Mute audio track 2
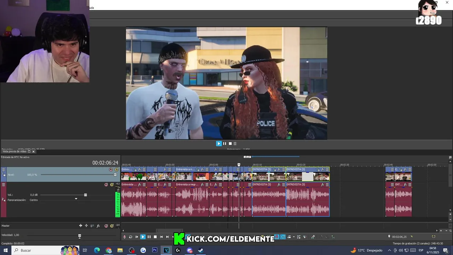 pos(106,185)
